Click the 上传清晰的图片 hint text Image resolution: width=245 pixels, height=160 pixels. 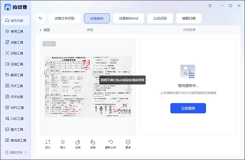(188, 93)
